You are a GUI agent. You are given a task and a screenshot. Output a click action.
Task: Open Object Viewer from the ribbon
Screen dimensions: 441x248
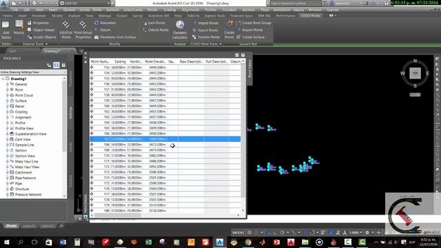tap(41, 30)
